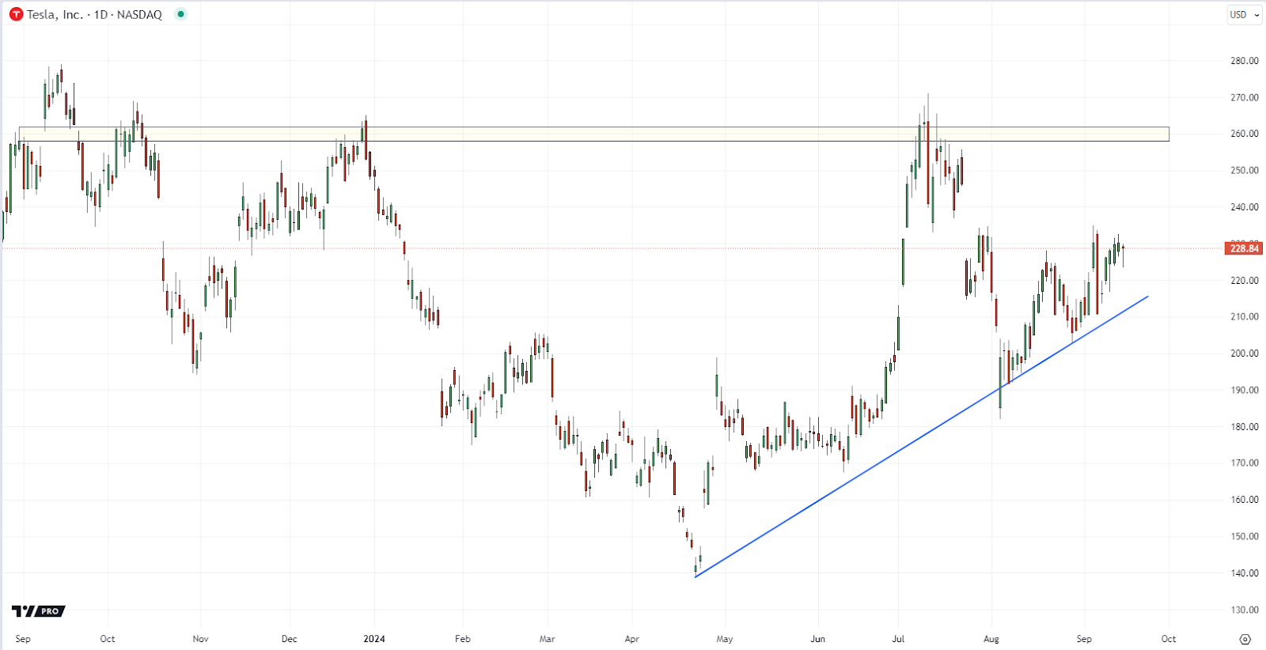
Task: Click the green market status dot
Action: (181, 14)
